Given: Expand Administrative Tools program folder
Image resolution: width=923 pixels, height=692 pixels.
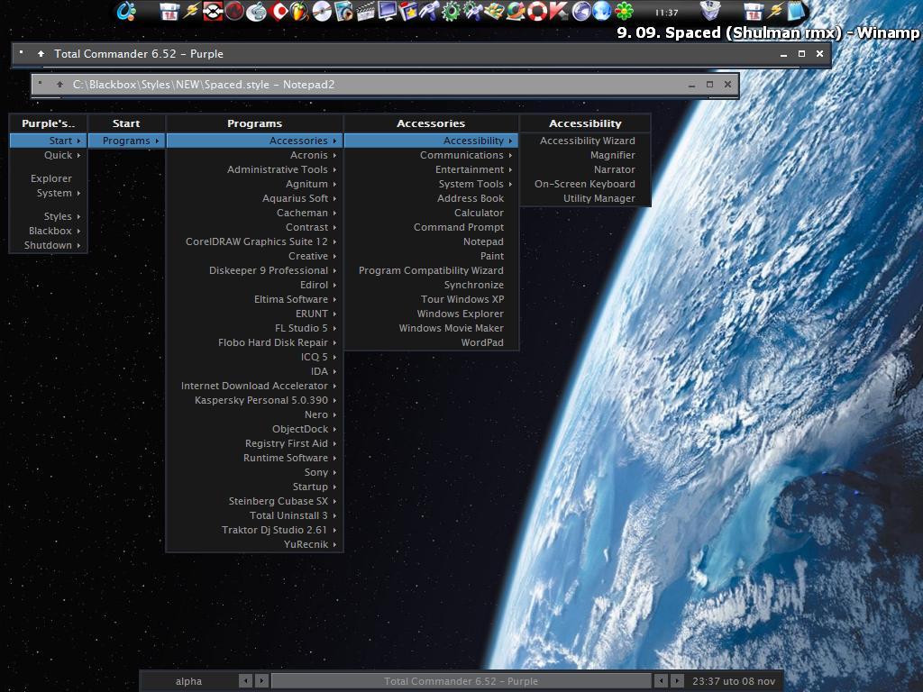Looking at the screenshot, I should coord(254,169).
